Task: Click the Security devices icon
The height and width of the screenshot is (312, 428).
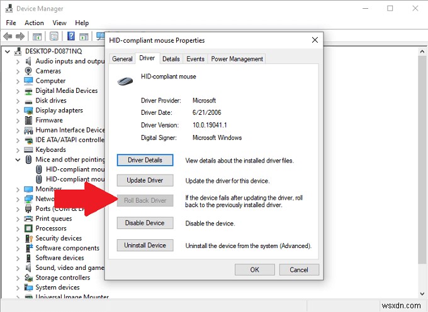Action: [x=28, y=239]
